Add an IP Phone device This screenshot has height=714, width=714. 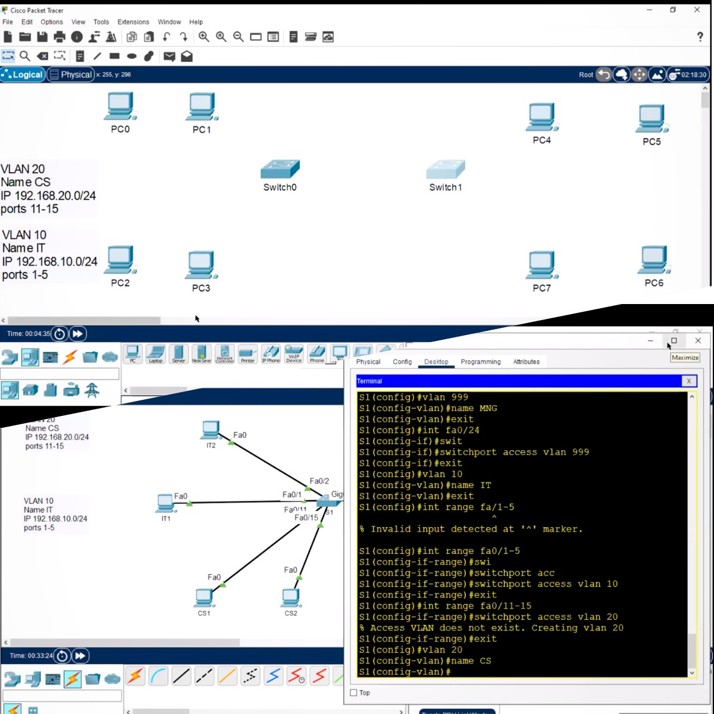pos(271,353)
